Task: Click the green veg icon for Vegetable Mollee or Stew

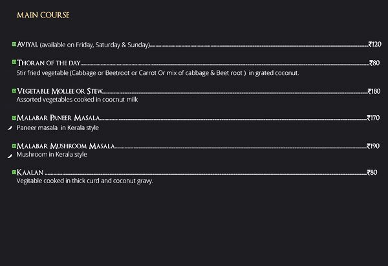Action: (x=14, y=91)
